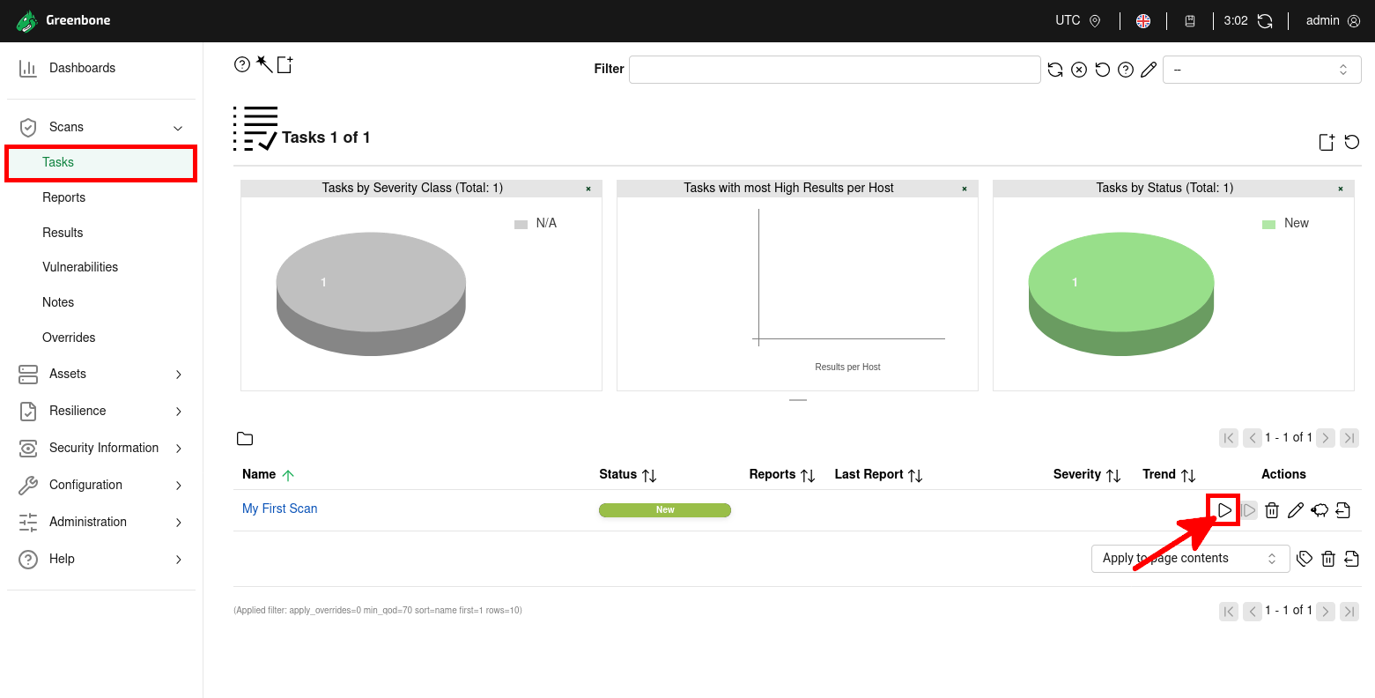Screen dimensions: 1375x698
Task: Refresh the filter results
Action: point(1055,69)
